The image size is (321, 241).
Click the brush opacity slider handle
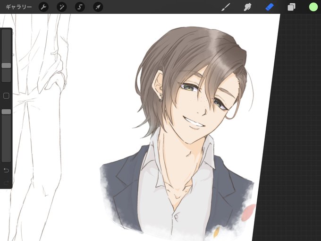[6, 112]
